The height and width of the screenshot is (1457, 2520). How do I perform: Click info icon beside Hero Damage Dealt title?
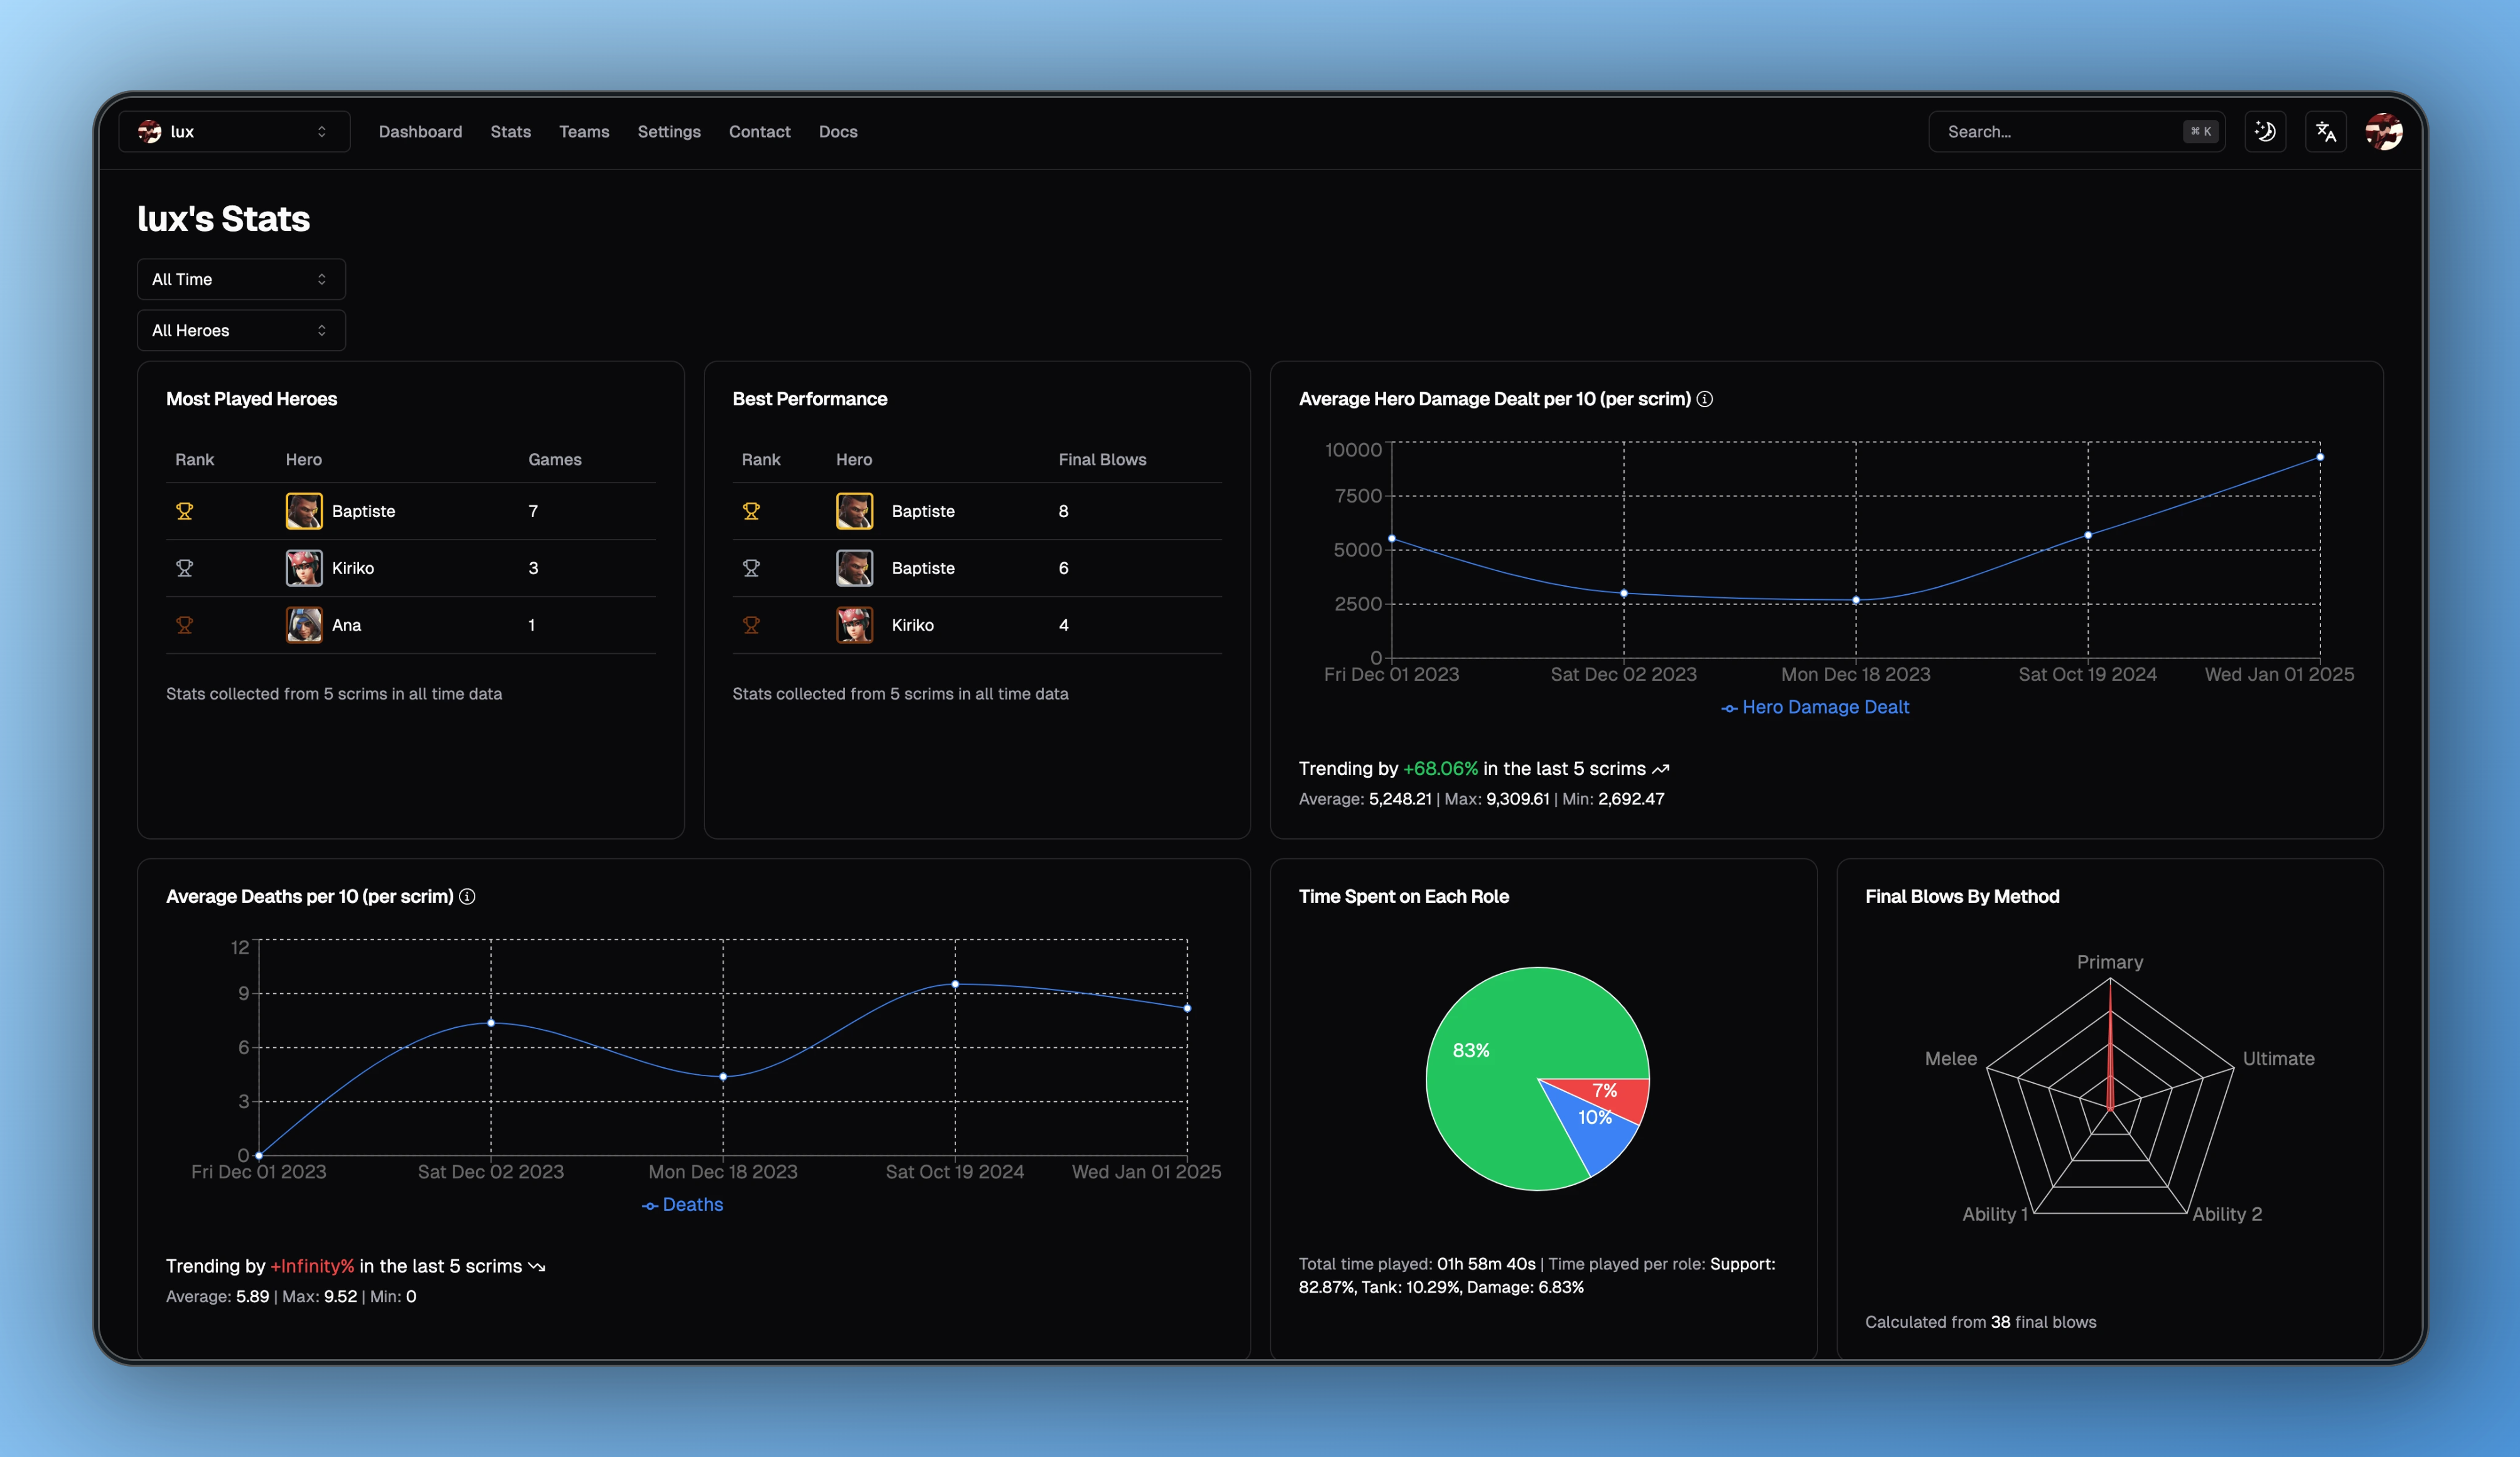tap(1705, 398)
